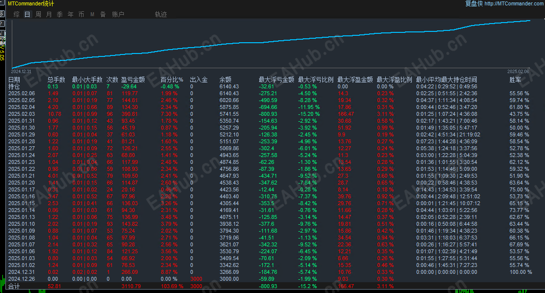This screenshot has height=293, width=545.
Task: Click the ? help button on left edge
Action: tap(2, 24)
